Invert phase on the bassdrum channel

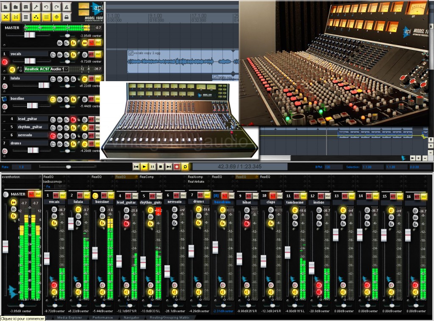pyautogui.click(x=223, y=209)
